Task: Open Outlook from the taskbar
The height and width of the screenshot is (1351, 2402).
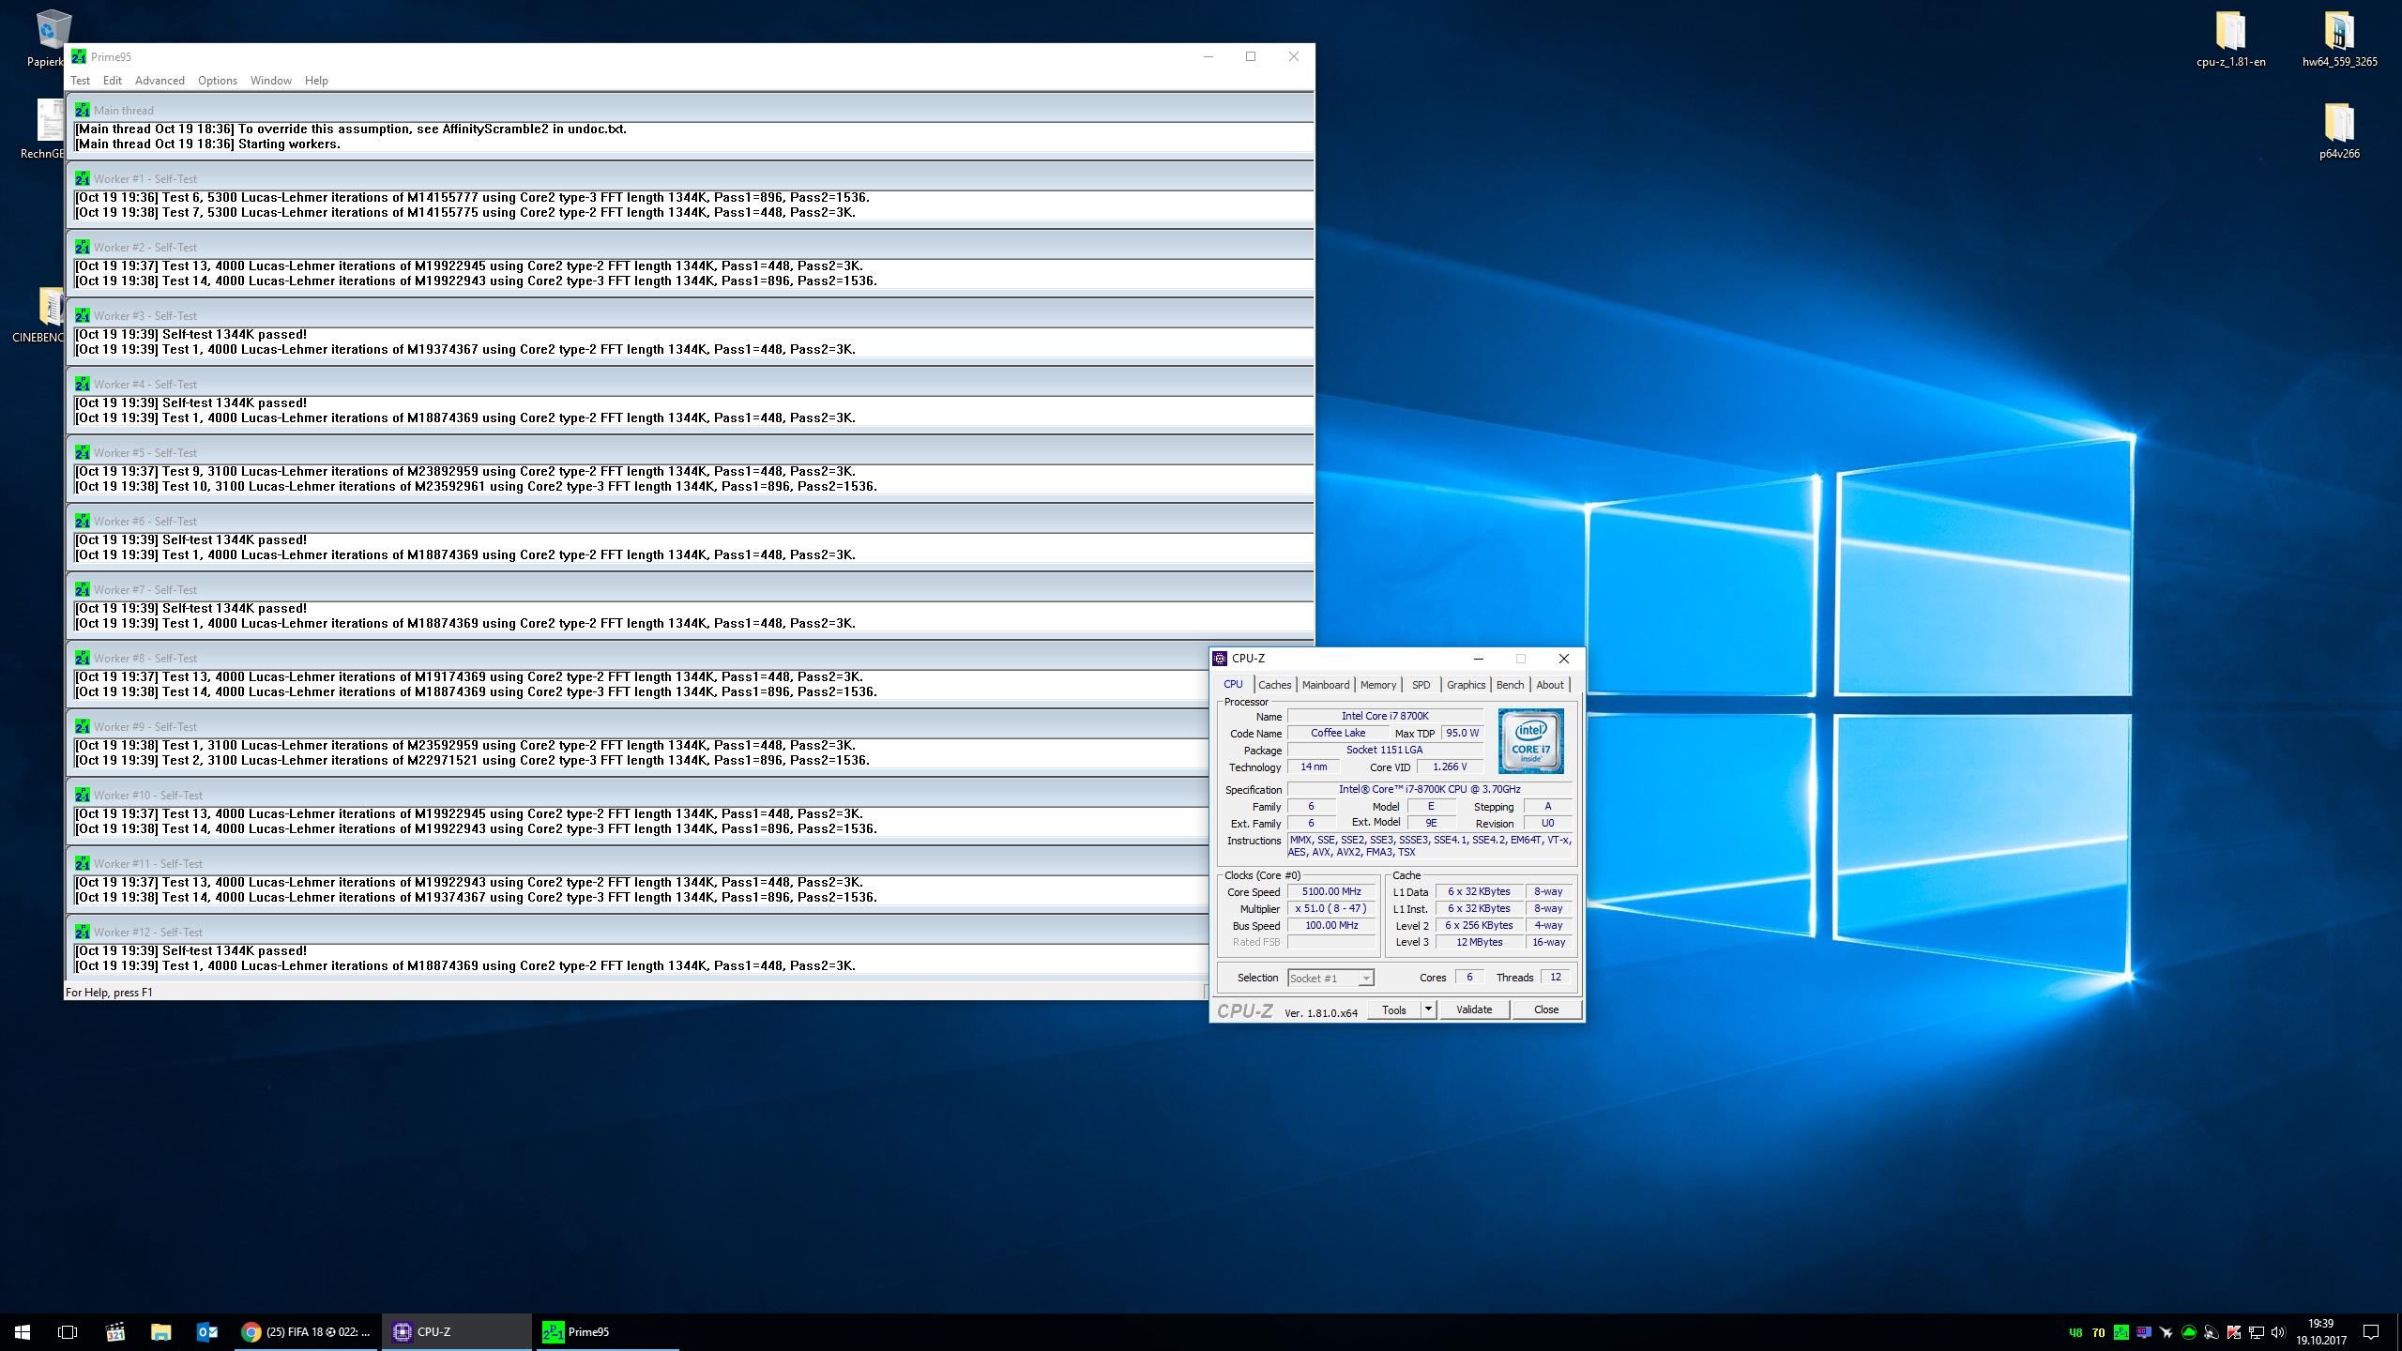Action: pos(207,1331)
